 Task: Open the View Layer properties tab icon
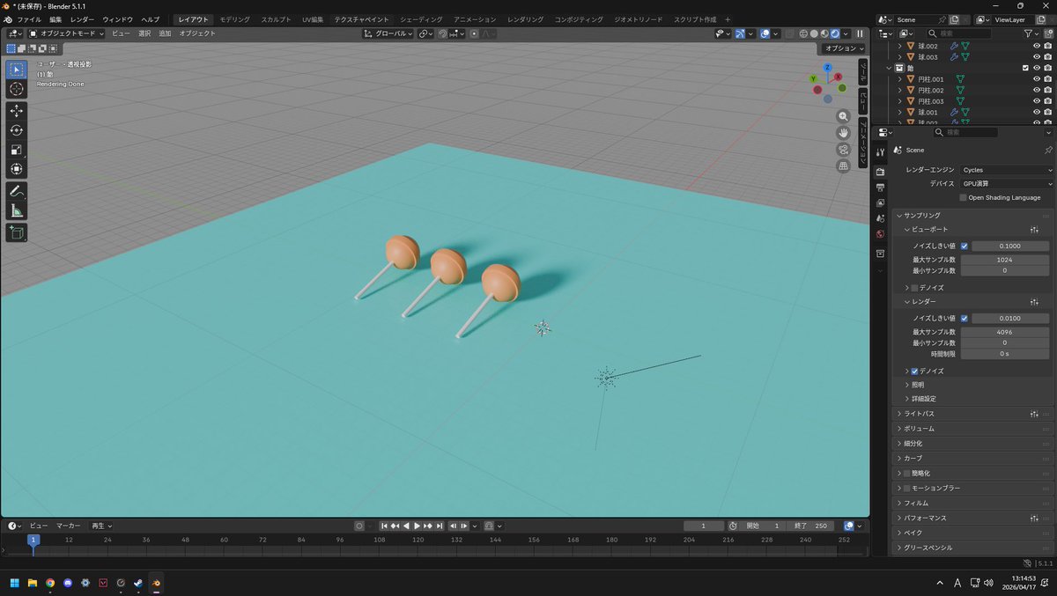tap(880, 202)
